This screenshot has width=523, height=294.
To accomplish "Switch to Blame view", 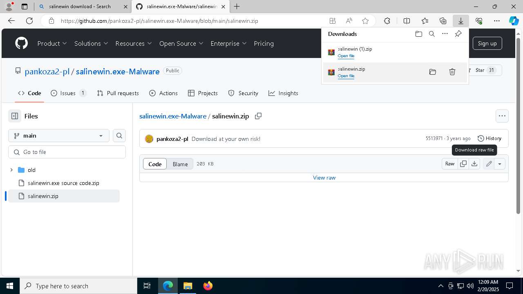I will click(x=180, y=164).
